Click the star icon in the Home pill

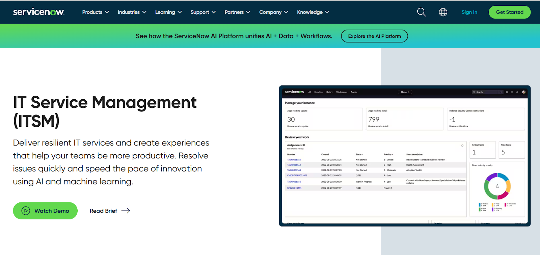pyautogui.click(x=409, y=92)
